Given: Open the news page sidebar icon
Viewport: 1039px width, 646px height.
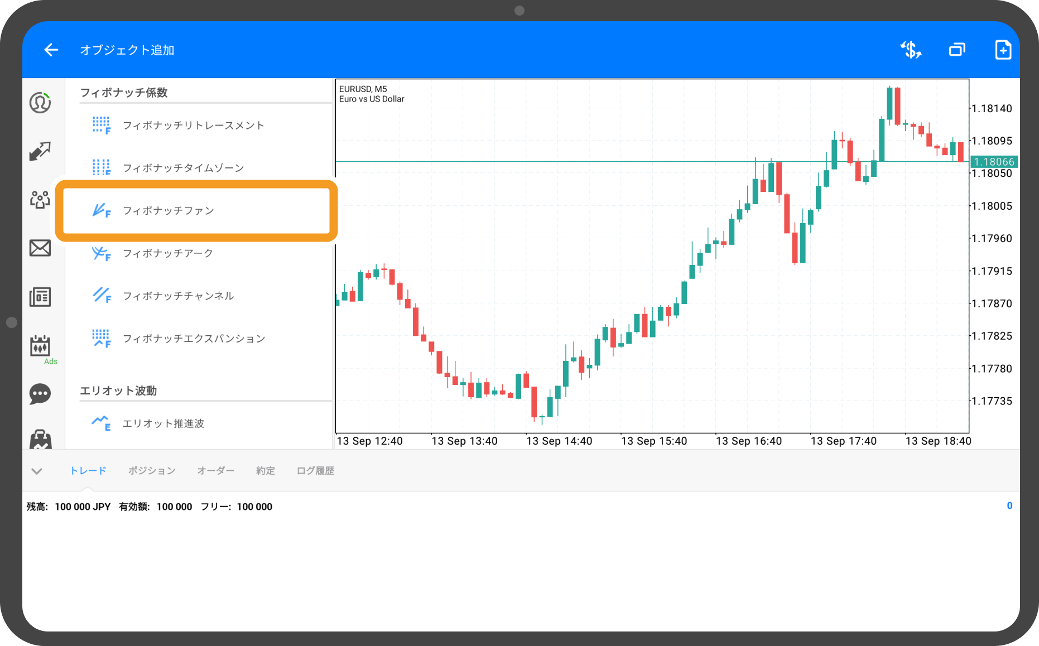Looking at the screenshot, I should coord(40,297).
